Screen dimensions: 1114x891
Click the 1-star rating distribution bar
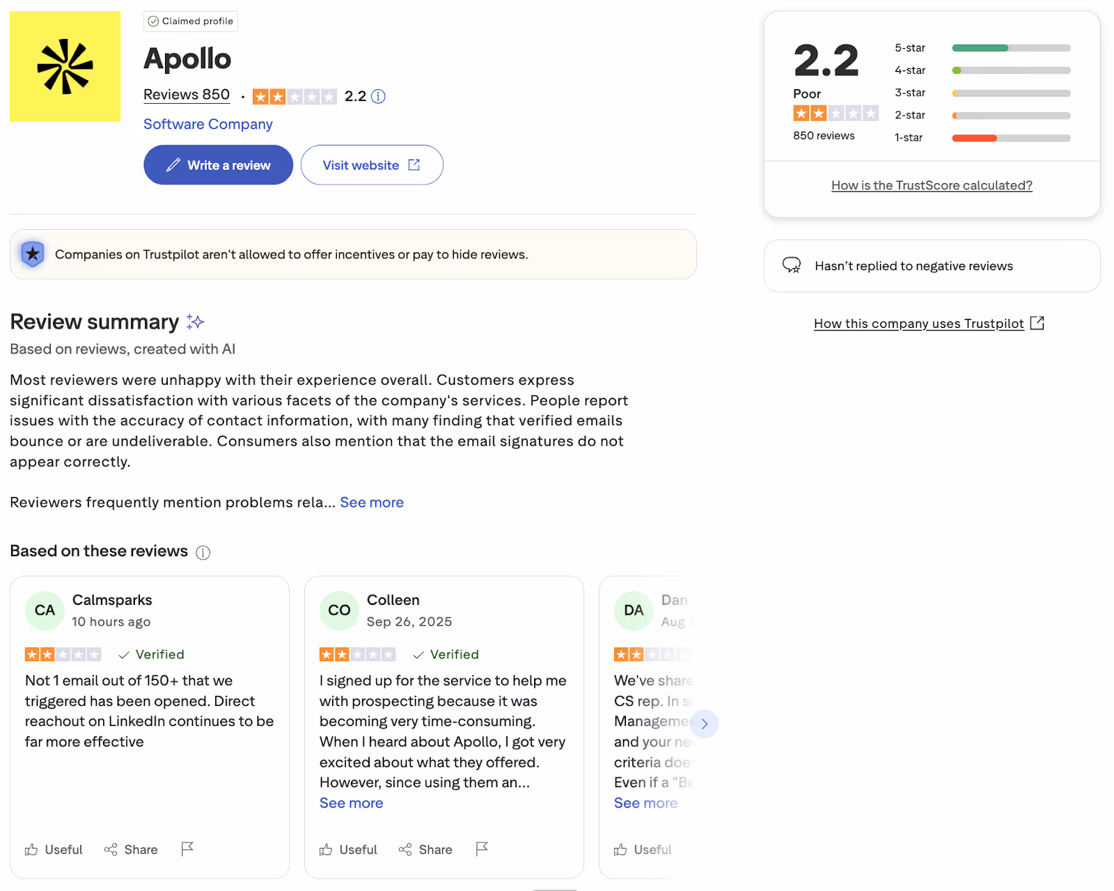click(x=1010, y=137)
